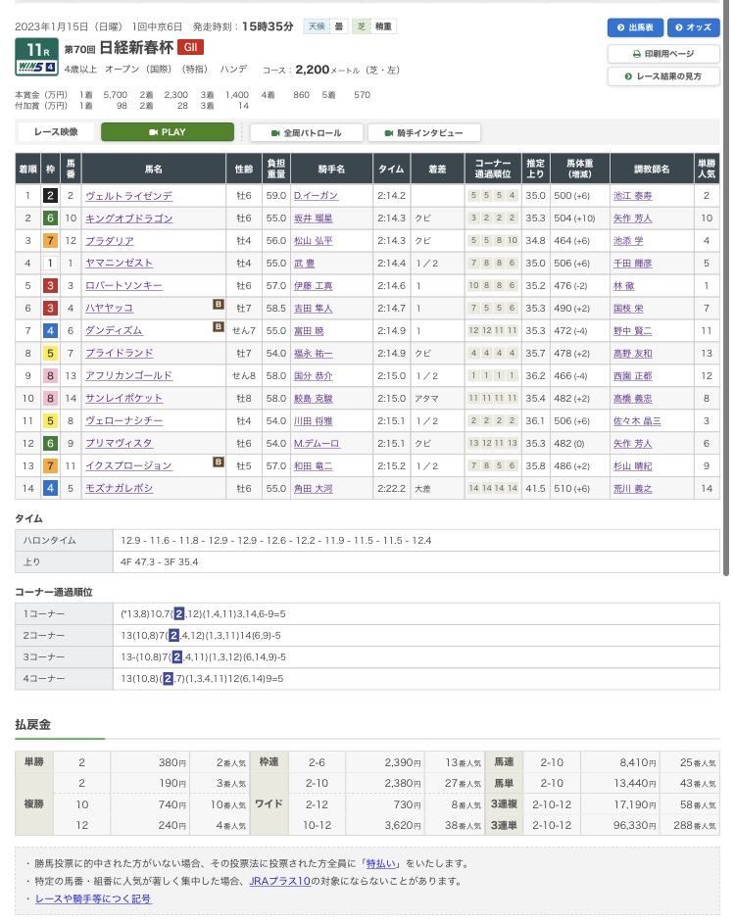The height and width of the screenshot is (922, 735).
Task: Click the 単勝人気 column header
Action: click(x=707, y=169)
